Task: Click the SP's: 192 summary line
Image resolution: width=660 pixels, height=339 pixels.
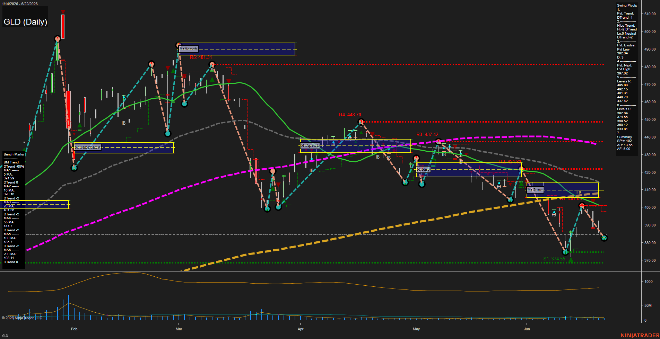Action: pos(625,141)
